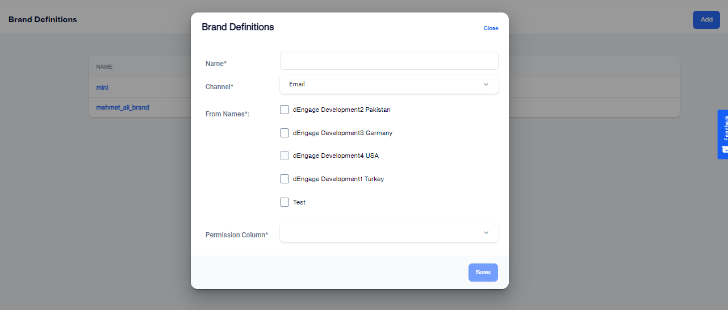Screen dimensions: 728x310
Task: Enable the dEngage Development3 Germany checkbox
Action: pos(284,133)
